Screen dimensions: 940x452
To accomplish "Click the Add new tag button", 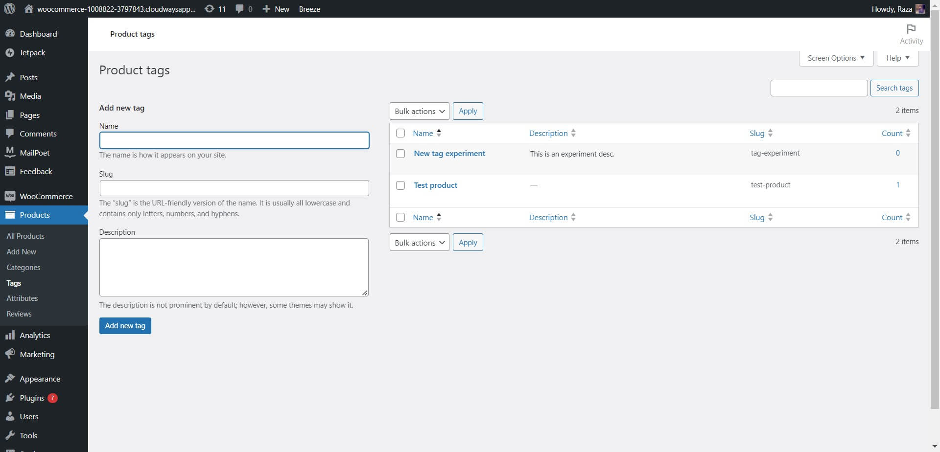I will [125, 326].
